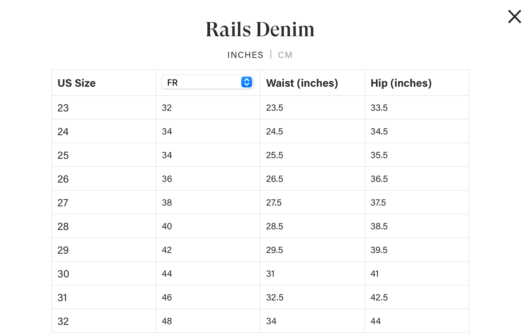Click waist measurement 27.5 cell
This screenshot has height=336, width=526.
(274, 203)
